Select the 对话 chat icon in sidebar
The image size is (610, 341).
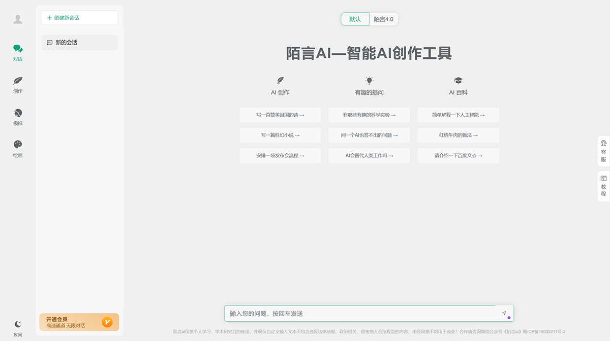point(18,52)
